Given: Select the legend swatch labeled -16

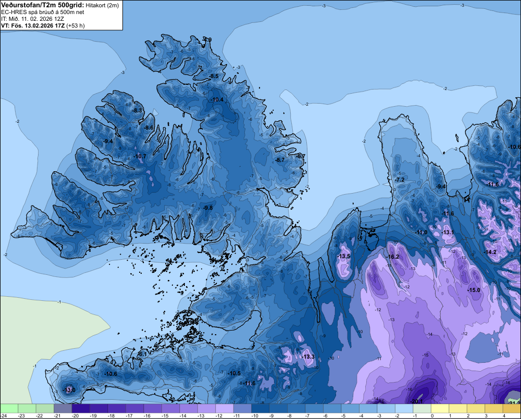Looking at the screenshot, I should (153, 408).
